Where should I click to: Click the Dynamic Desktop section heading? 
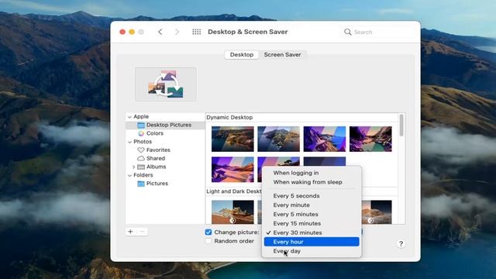point(229,117)
